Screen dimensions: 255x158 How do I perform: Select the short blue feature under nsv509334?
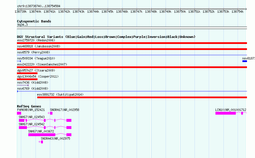tap(19, 61)
